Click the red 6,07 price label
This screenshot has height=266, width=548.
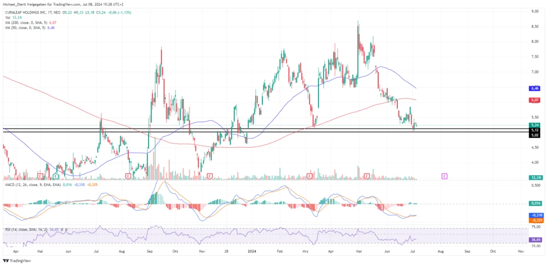pos(535,100)
